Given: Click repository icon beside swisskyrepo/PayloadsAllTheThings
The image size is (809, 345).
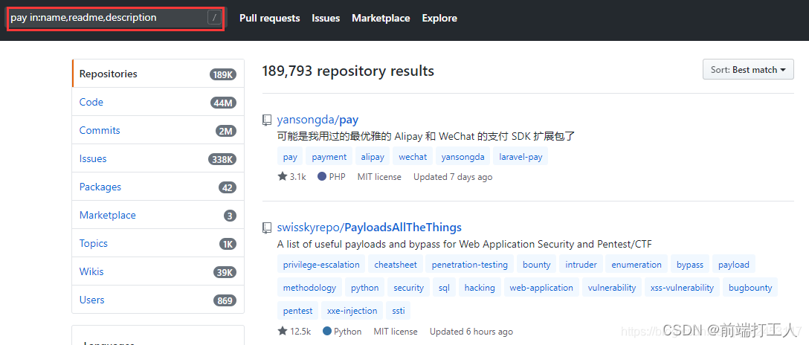Looking at the screenshot, I should (267, 228).
